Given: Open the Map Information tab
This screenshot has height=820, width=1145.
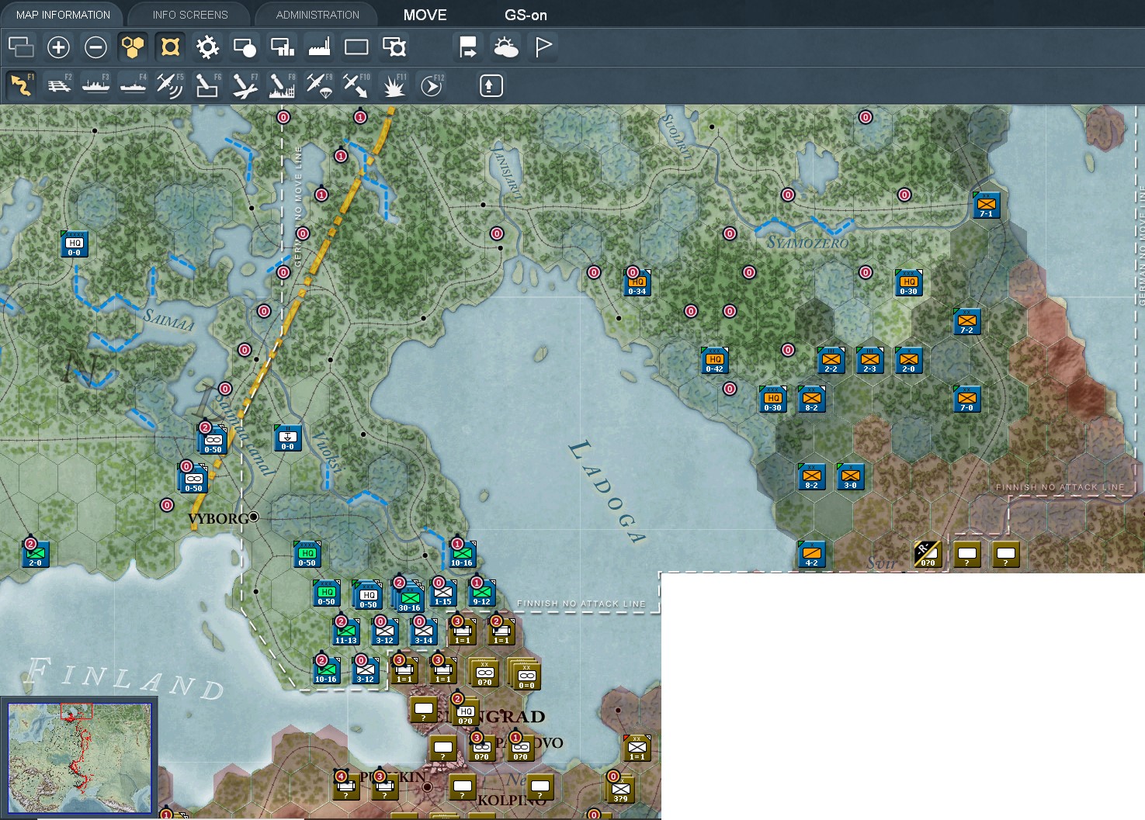Looking at the screenshot, I should point(63,15).
